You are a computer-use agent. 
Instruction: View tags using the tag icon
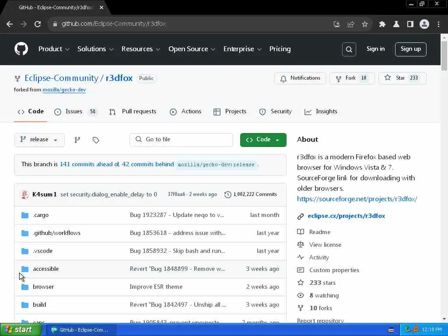[96, 140]
